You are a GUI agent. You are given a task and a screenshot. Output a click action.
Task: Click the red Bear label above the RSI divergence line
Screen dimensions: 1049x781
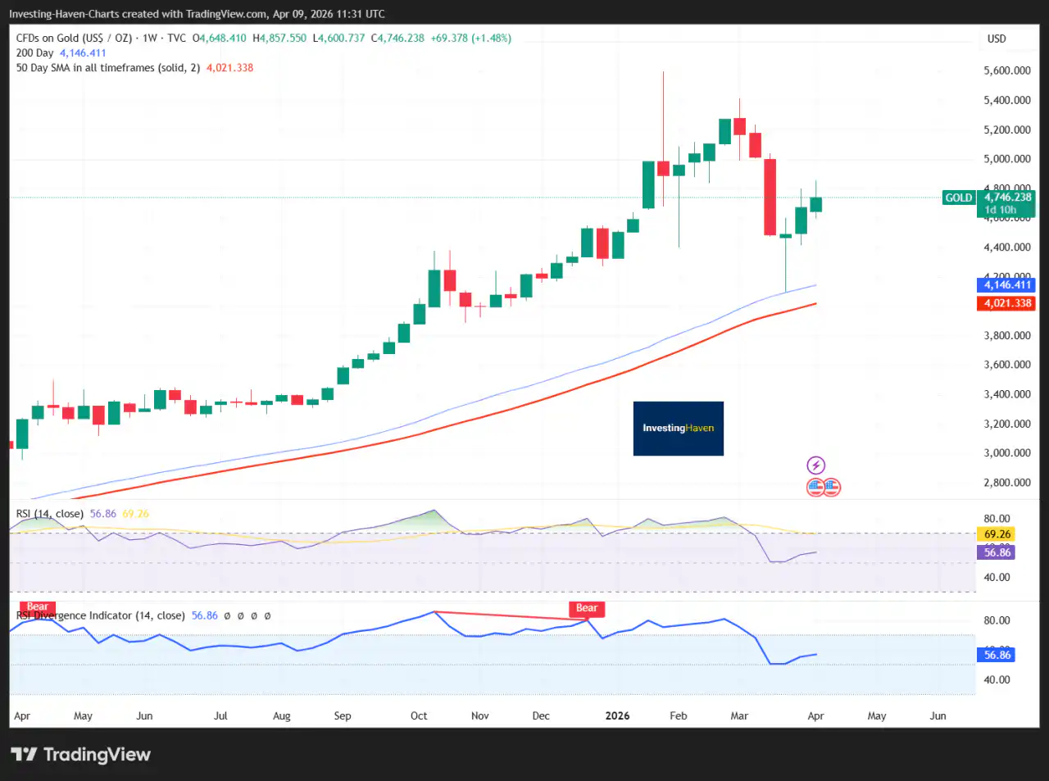(586, 608)
